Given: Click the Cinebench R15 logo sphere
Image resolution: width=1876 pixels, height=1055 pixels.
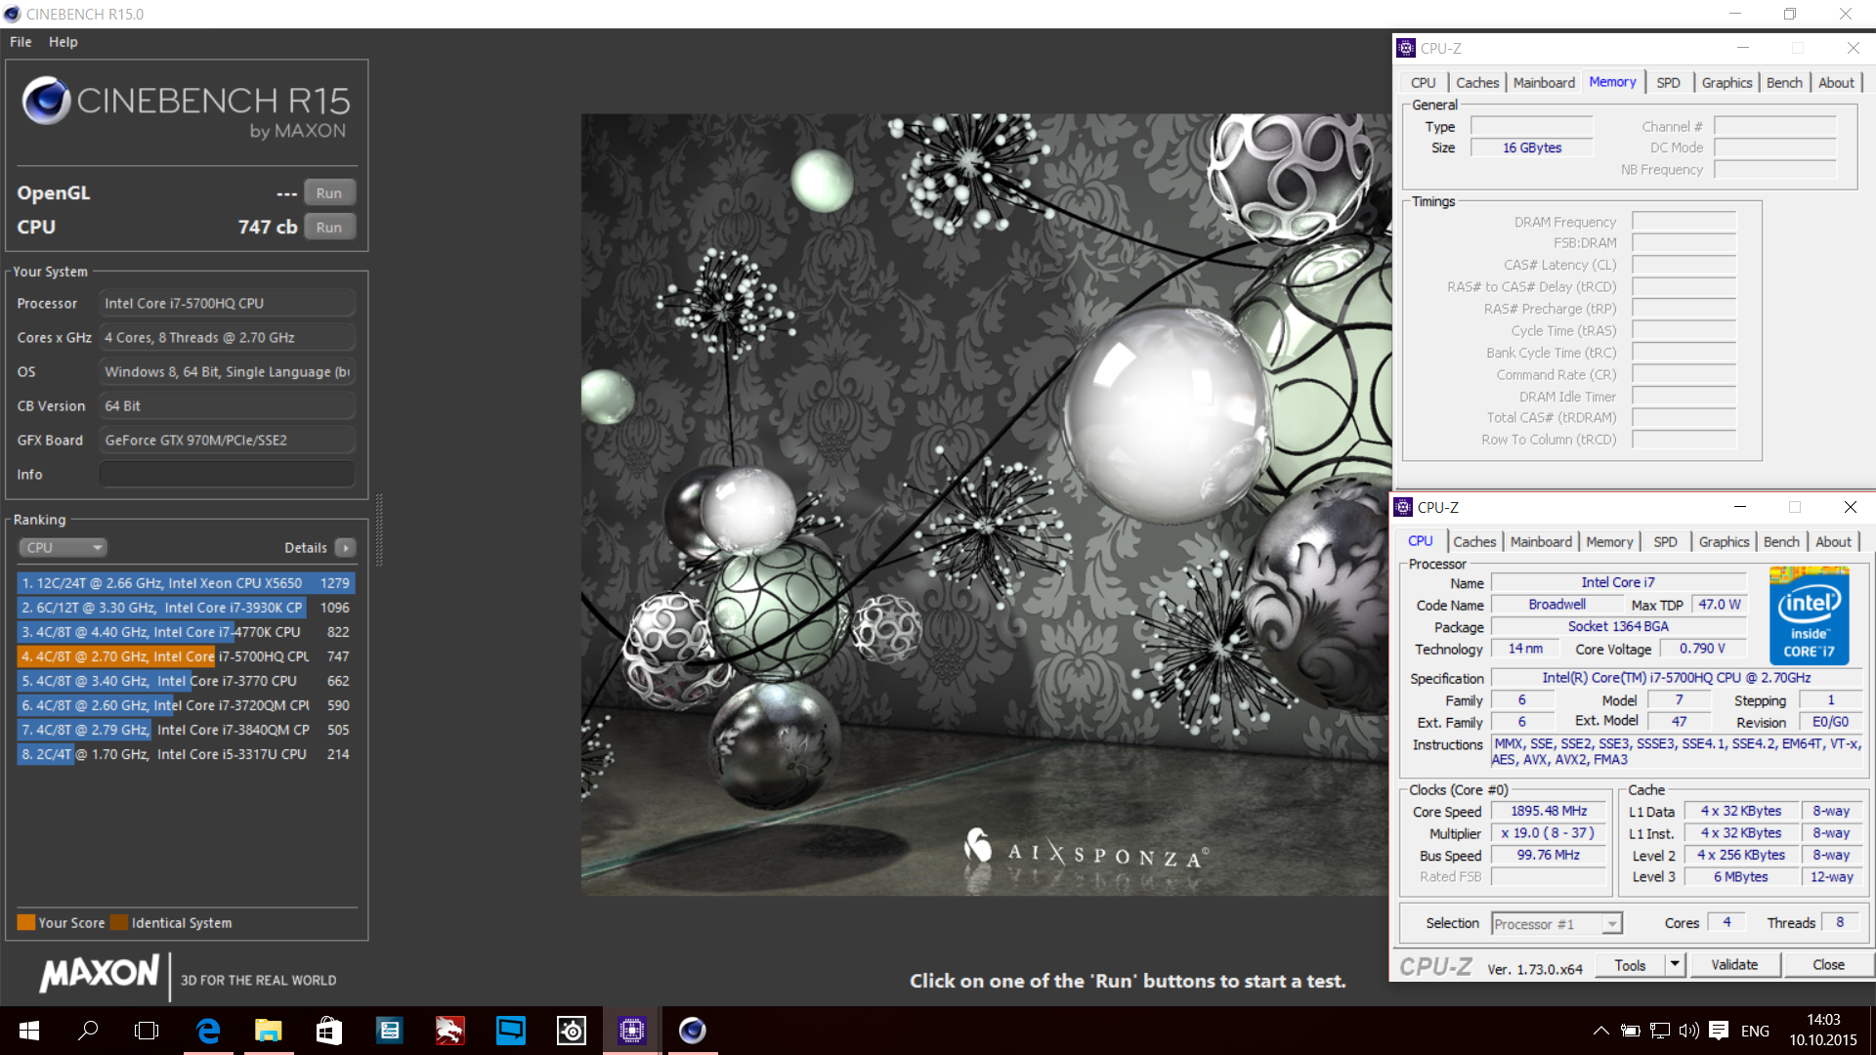Looking at the screenshot, I should click(x=46, y=101).
